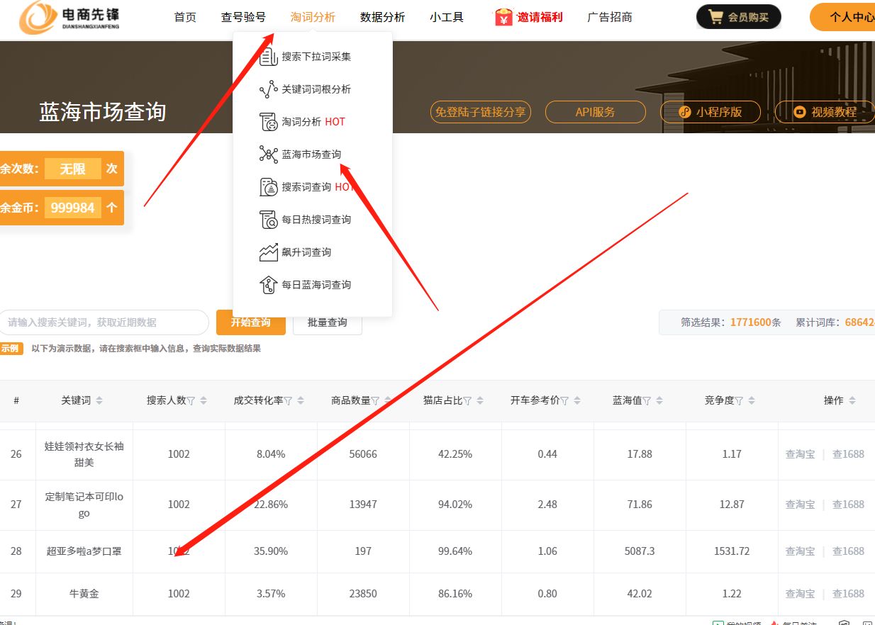Click 开始查询 button
Viewport: 875px width, 625px height.
[251, 322]
